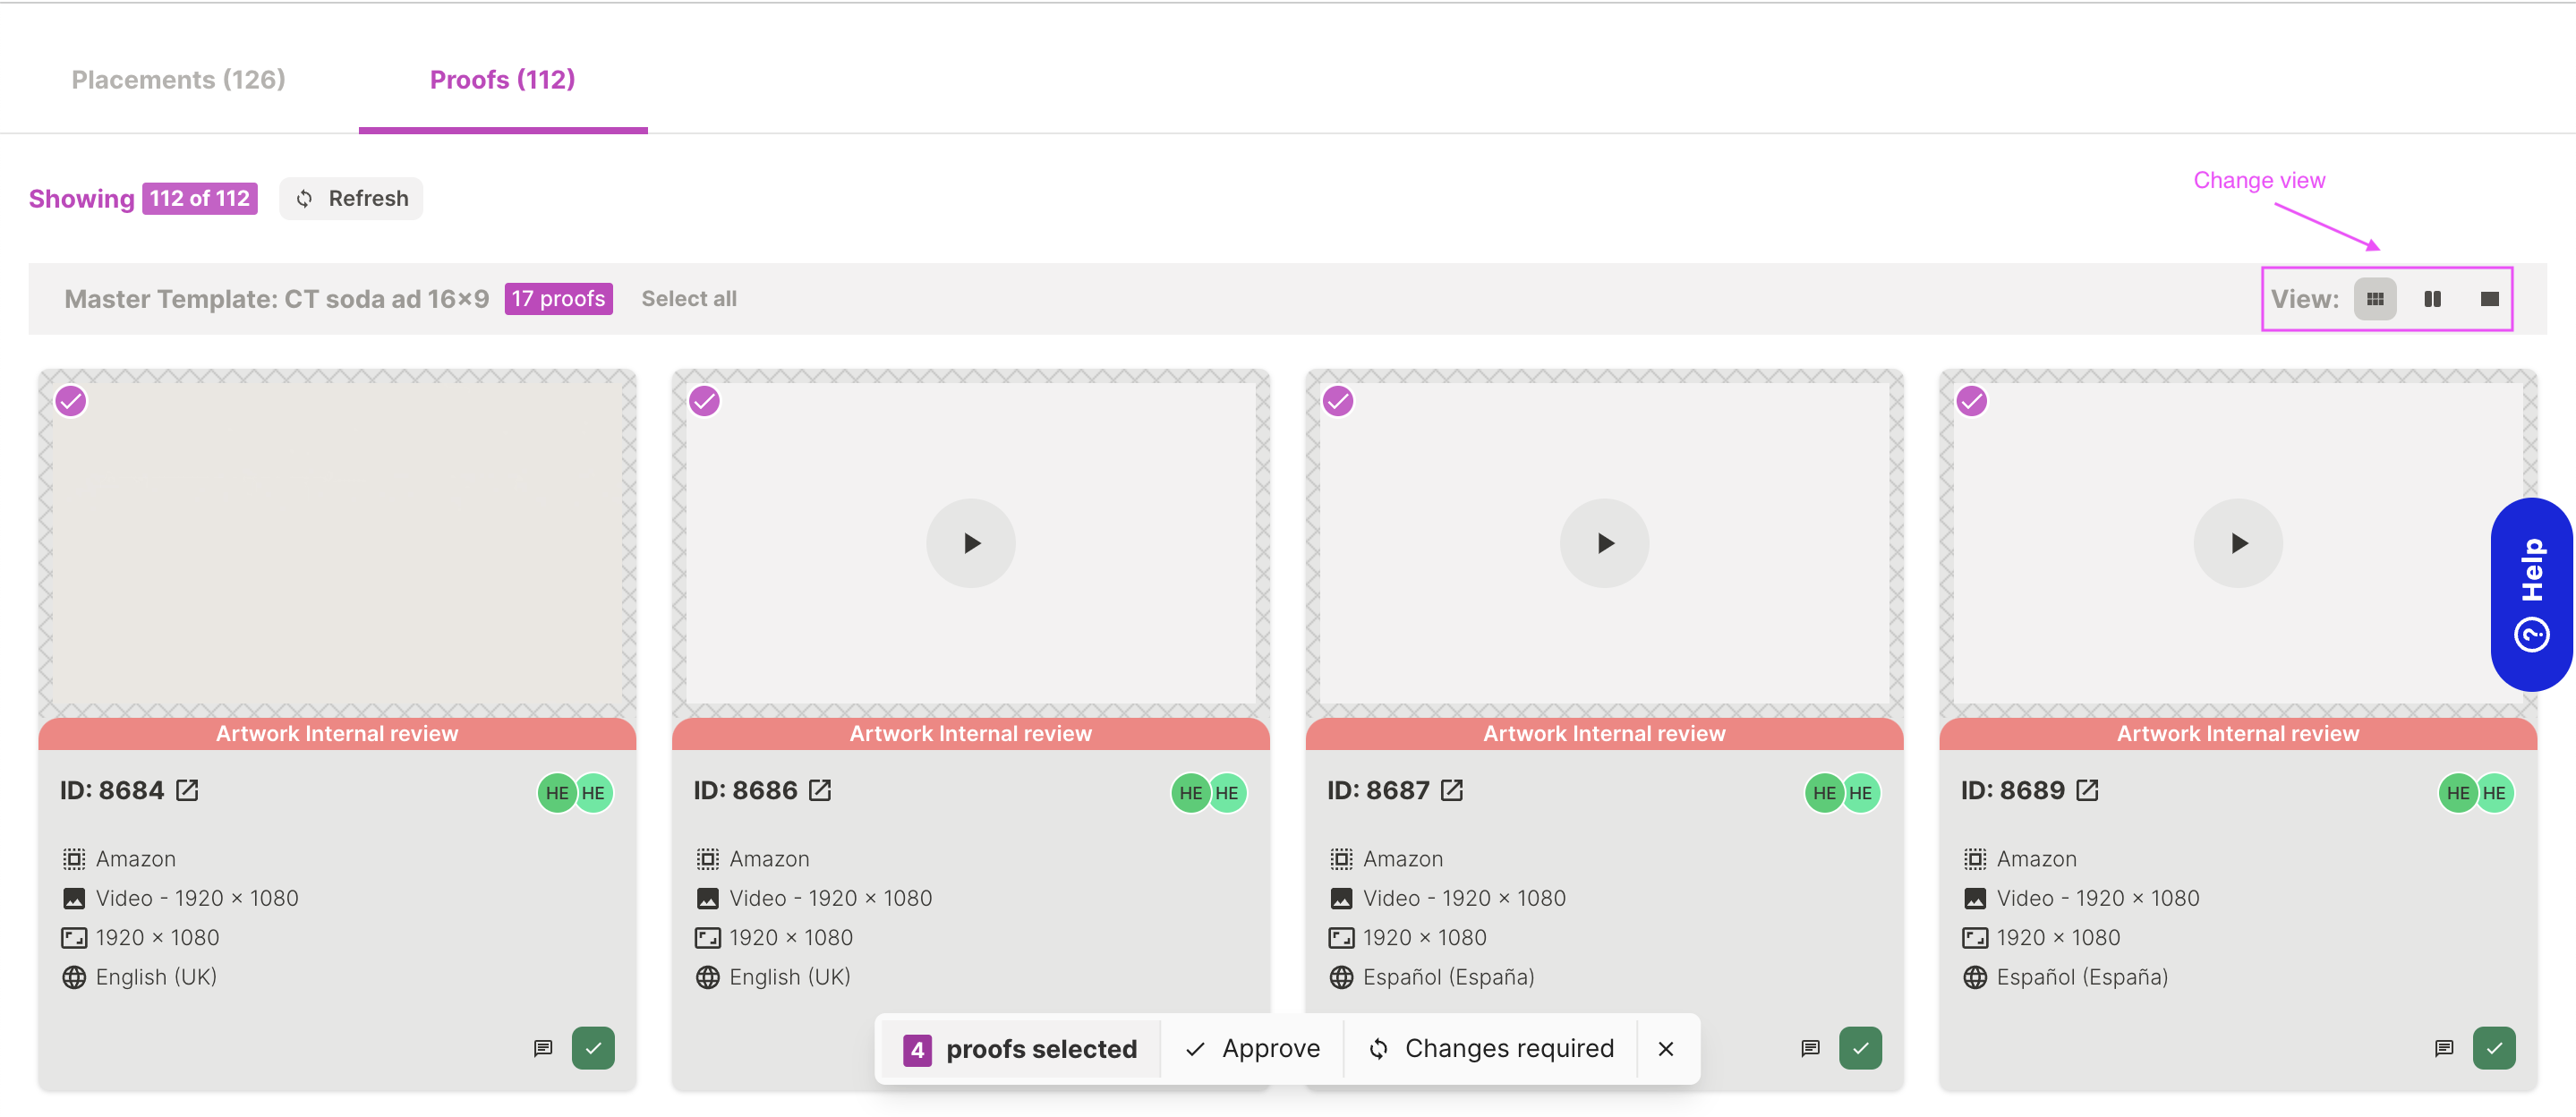Open comments on proof 8689
The width and height of the screenshot is (2576, 1117).
tap(2444, 1048)
